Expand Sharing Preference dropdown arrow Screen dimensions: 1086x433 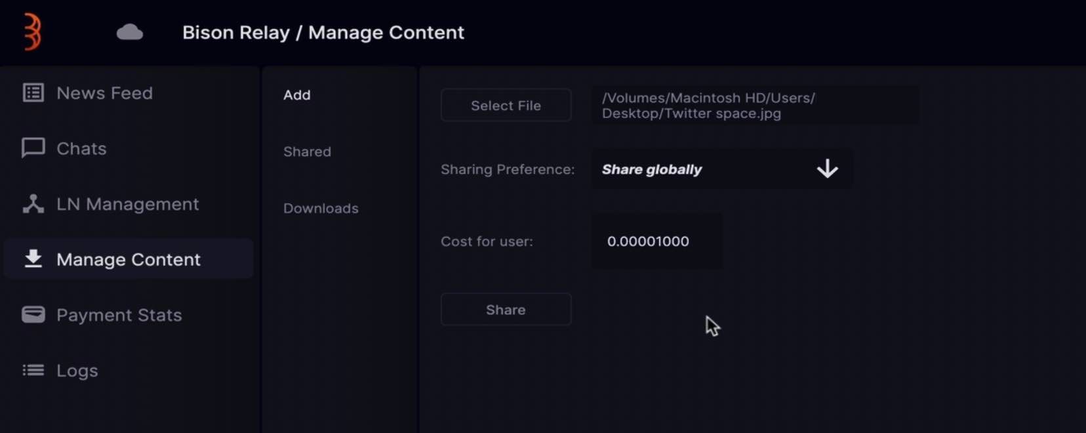(828, 169)
